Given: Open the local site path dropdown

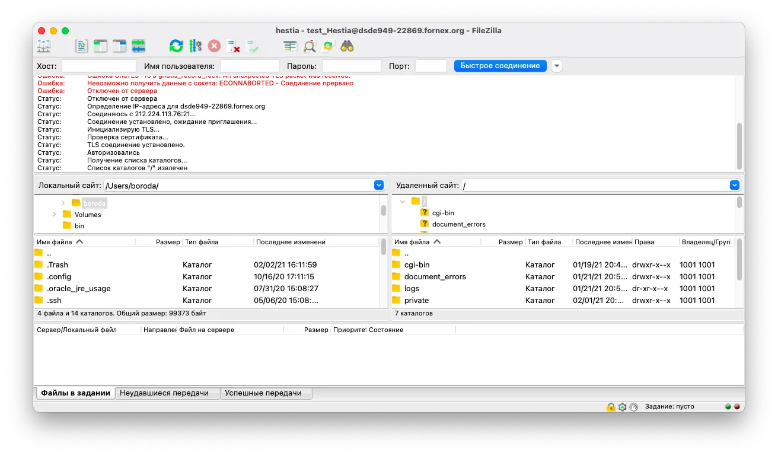Looking at the screenshot, I should point(379,186).
